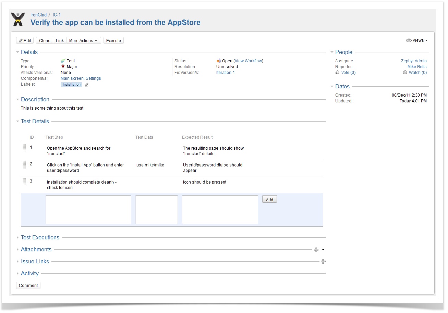Open the View Workflow link

249,61
